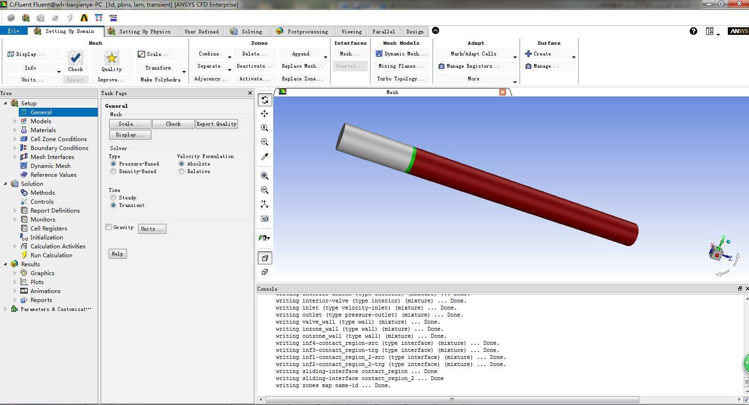Image resolution: width=749 pixels, height=405 pixels.
Task: Close the Mesh graphics window tab
Action: click(503, 92)
